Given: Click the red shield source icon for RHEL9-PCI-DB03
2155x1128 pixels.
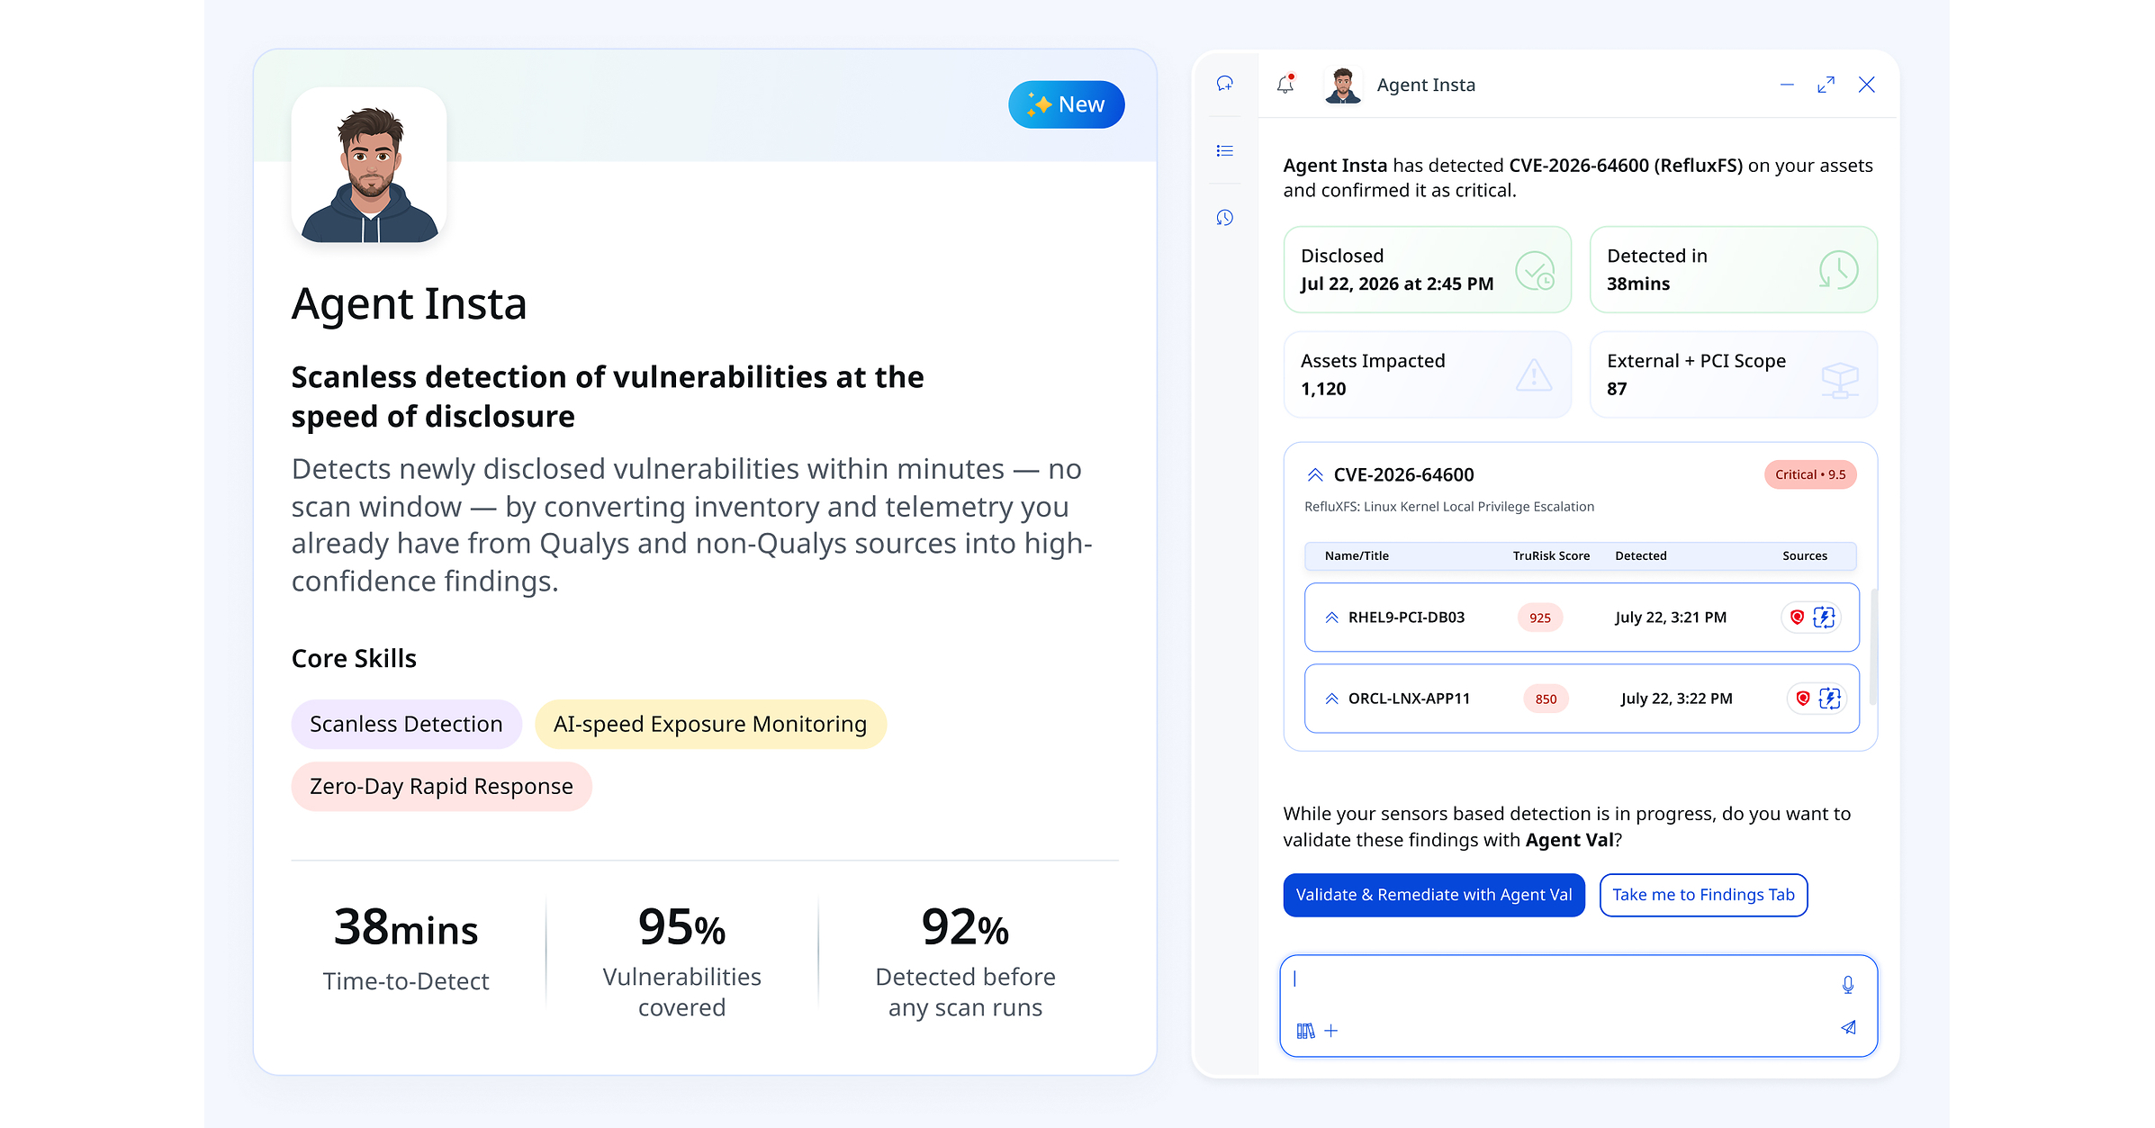Looking at the screenshot, I should 1797,618.
